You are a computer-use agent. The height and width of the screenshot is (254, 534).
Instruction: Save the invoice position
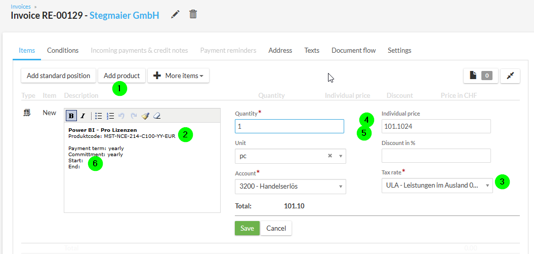tap(247, 228)
